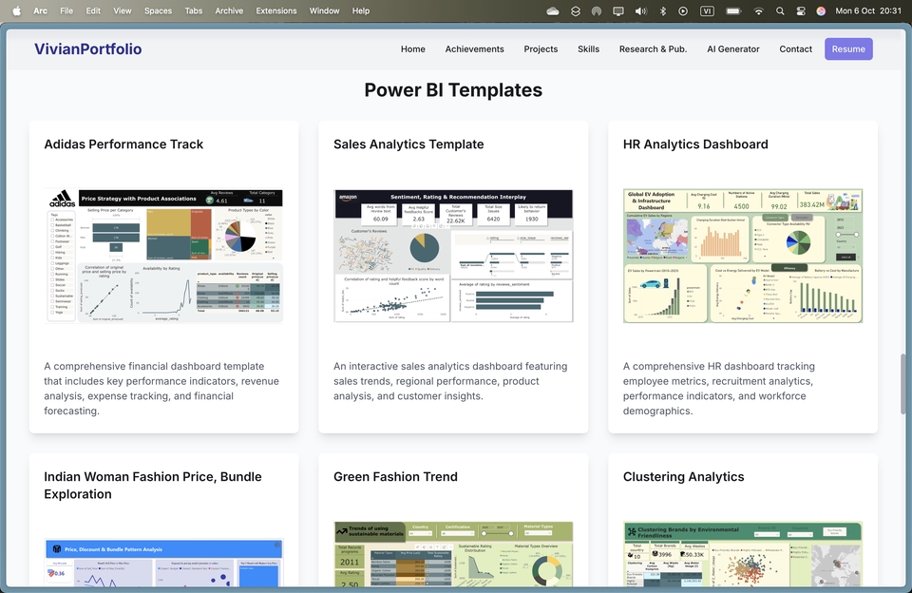Open the Bluetooth menu bar icon
The height and width of the screenshot is (593, 912).
(662, 10)
